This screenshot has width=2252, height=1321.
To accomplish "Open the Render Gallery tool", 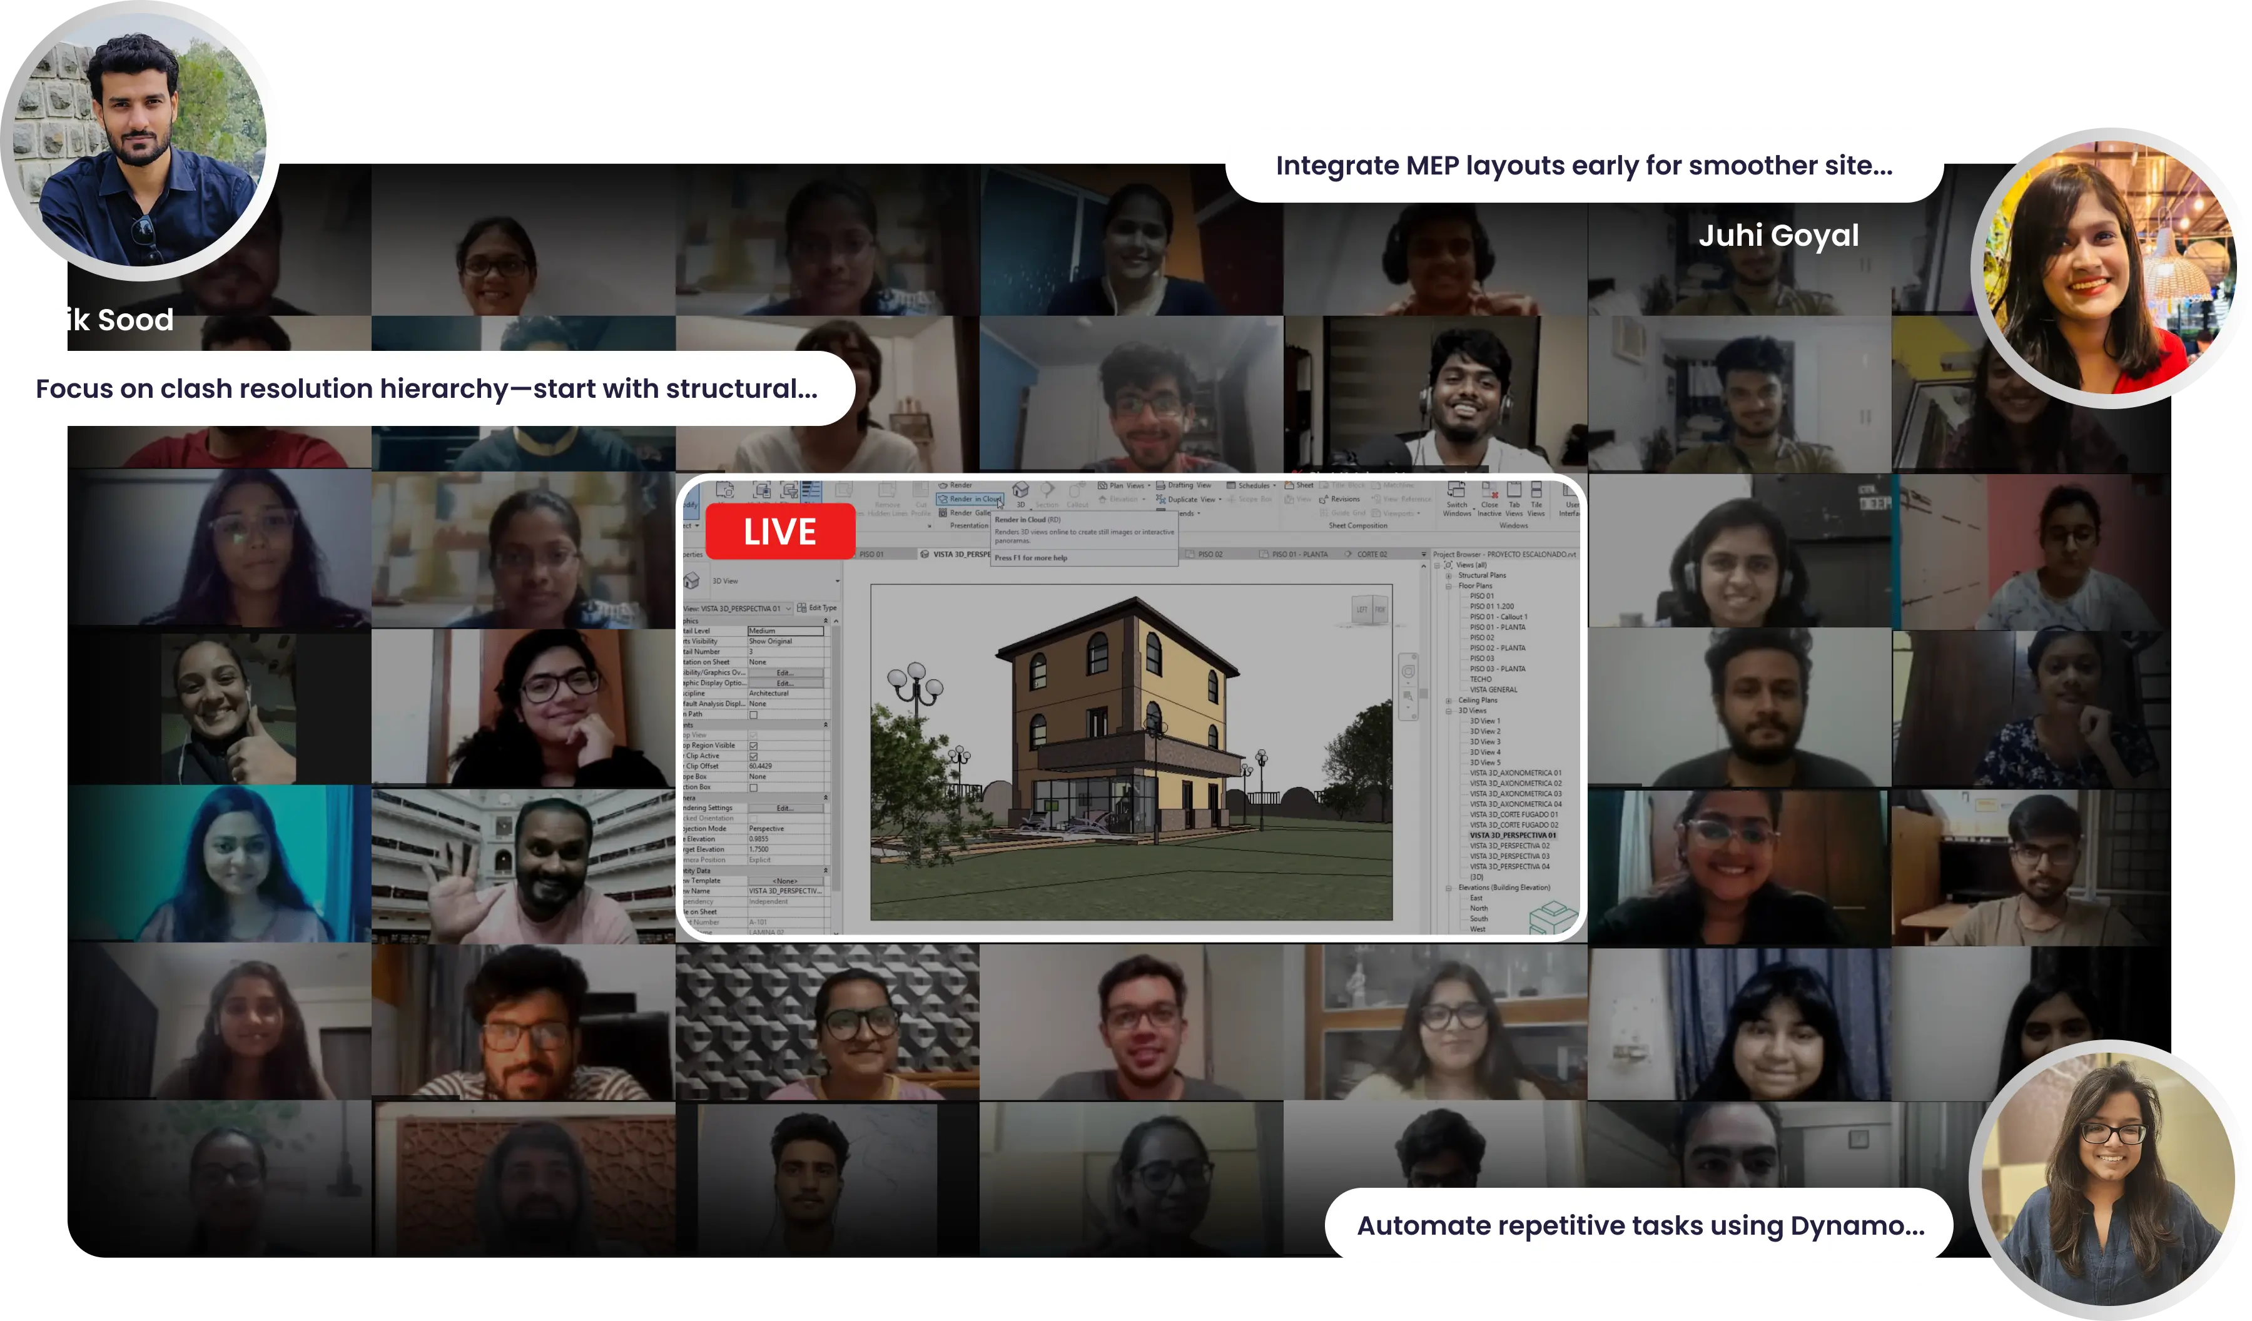I will 964,513.
